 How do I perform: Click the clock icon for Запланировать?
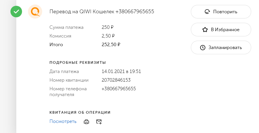pyautogui.click(x=203, y=47)
